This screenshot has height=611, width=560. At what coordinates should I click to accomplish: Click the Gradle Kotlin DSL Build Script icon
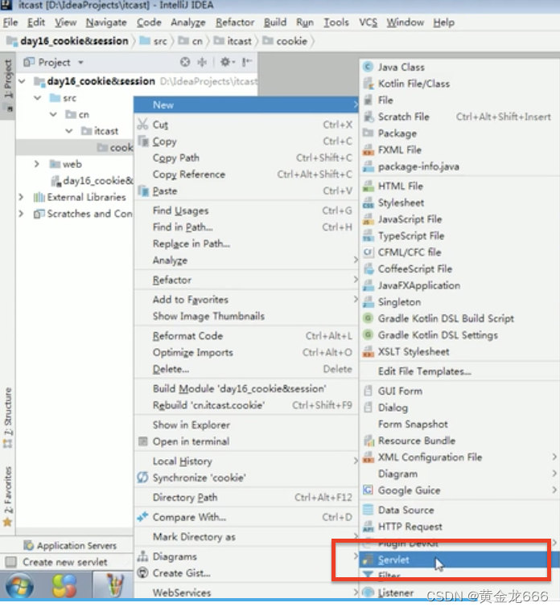coord(368,318)
